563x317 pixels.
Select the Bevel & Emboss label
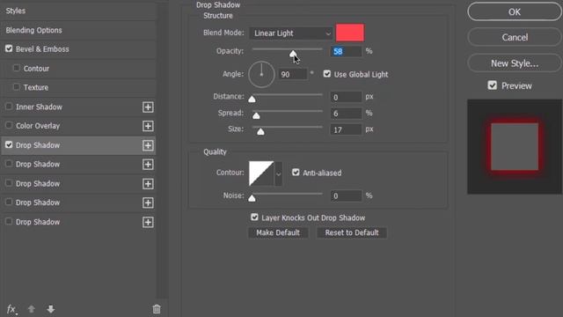tap(42, 49)
